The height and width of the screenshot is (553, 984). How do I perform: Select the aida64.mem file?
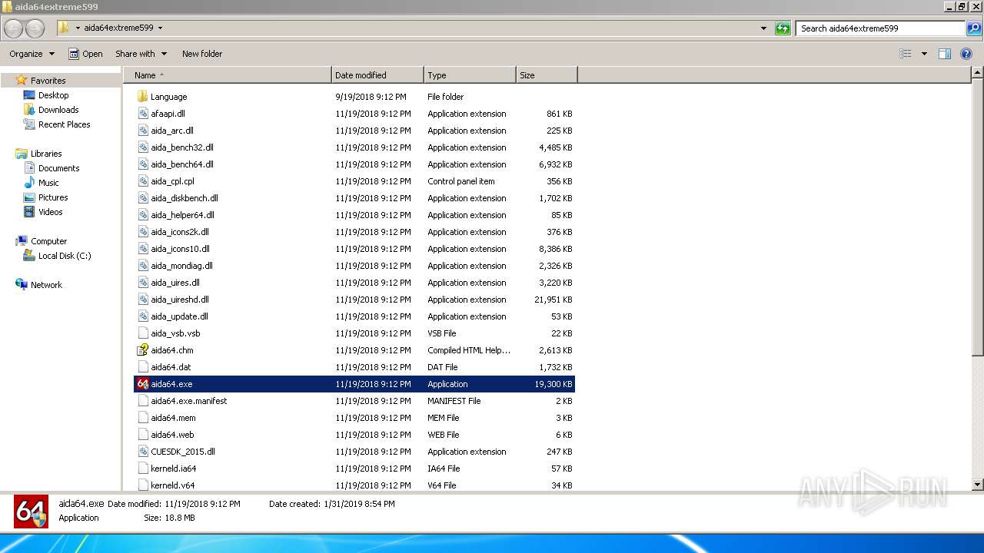pos(354,418)
